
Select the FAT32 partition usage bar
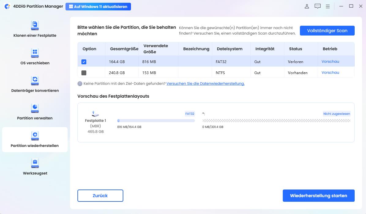[156, 121]
